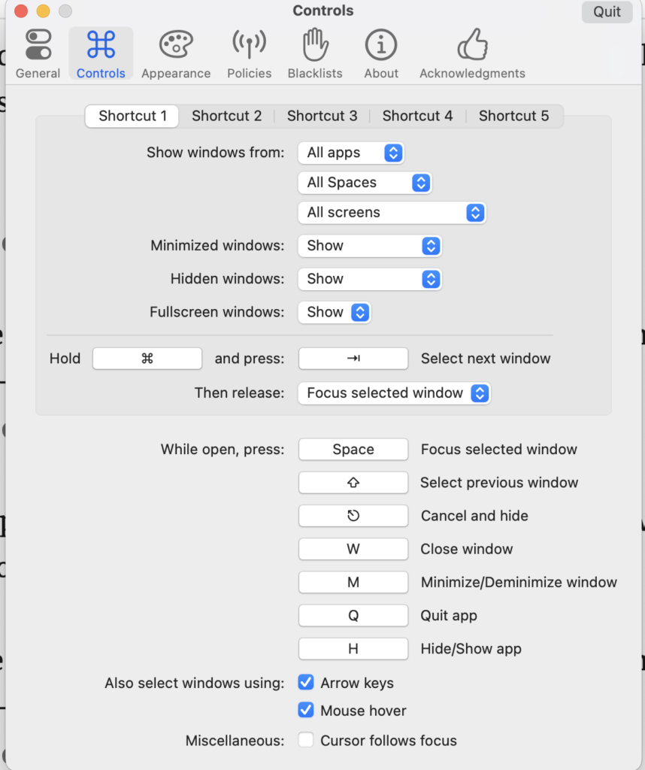Screen dimensions: 645x770
Task: Enable Cursor follows focus
Action: click(x=306, y=741)
